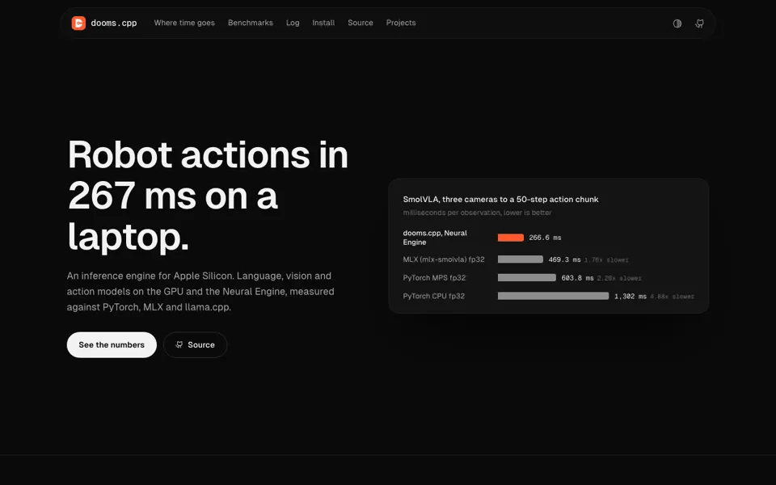This screenshot has height=485, width=776.
Task: Click the 2.26x slower note
Action: click(619, 278)
